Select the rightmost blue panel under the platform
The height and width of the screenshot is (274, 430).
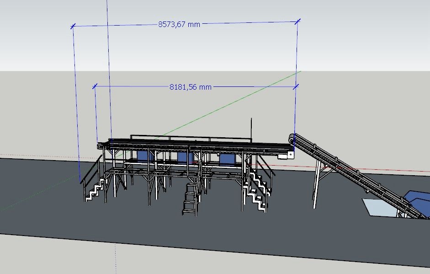[228, 159]
